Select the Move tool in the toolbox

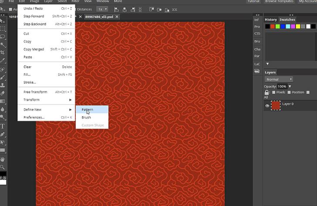point(3,20)
